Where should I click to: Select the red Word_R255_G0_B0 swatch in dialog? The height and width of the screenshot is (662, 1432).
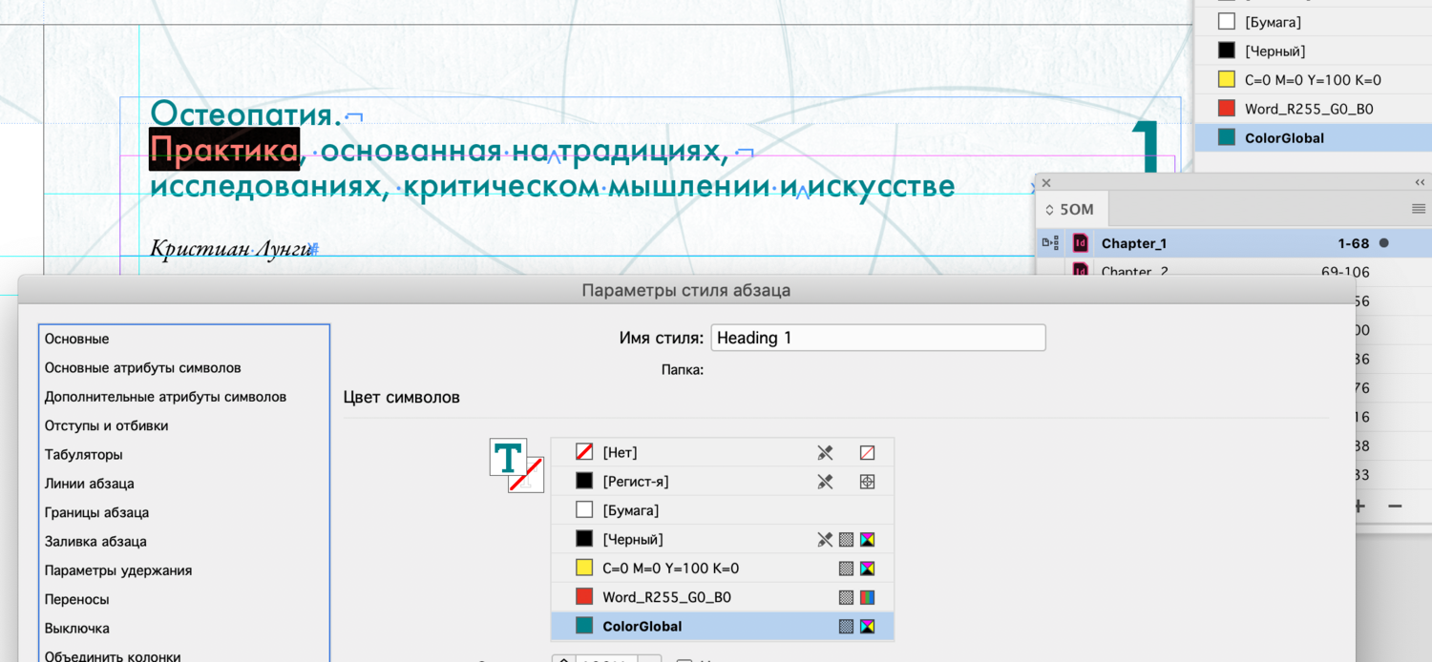click(x=723, y=597)
